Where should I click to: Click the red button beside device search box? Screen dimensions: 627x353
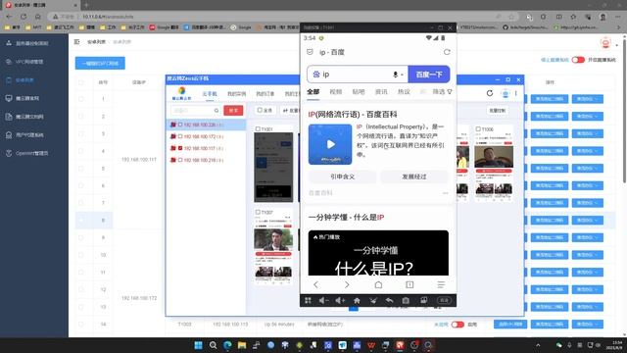pyautogui.click(x=233, y=111)
